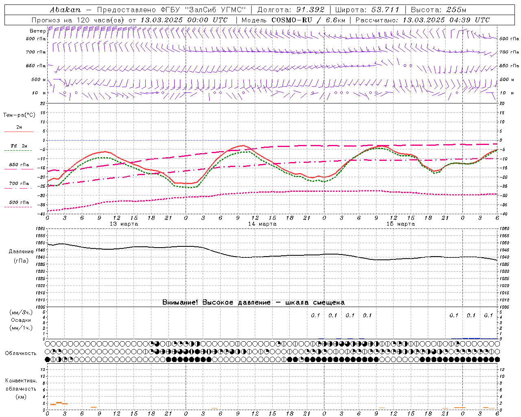521x417 pixels.
Task: Click the '(гПа)' unit label under Давление
Action: (21, 261)
